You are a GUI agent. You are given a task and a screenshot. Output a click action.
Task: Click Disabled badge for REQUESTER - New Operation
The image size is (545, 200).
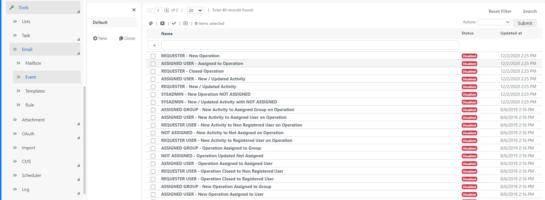469,56
